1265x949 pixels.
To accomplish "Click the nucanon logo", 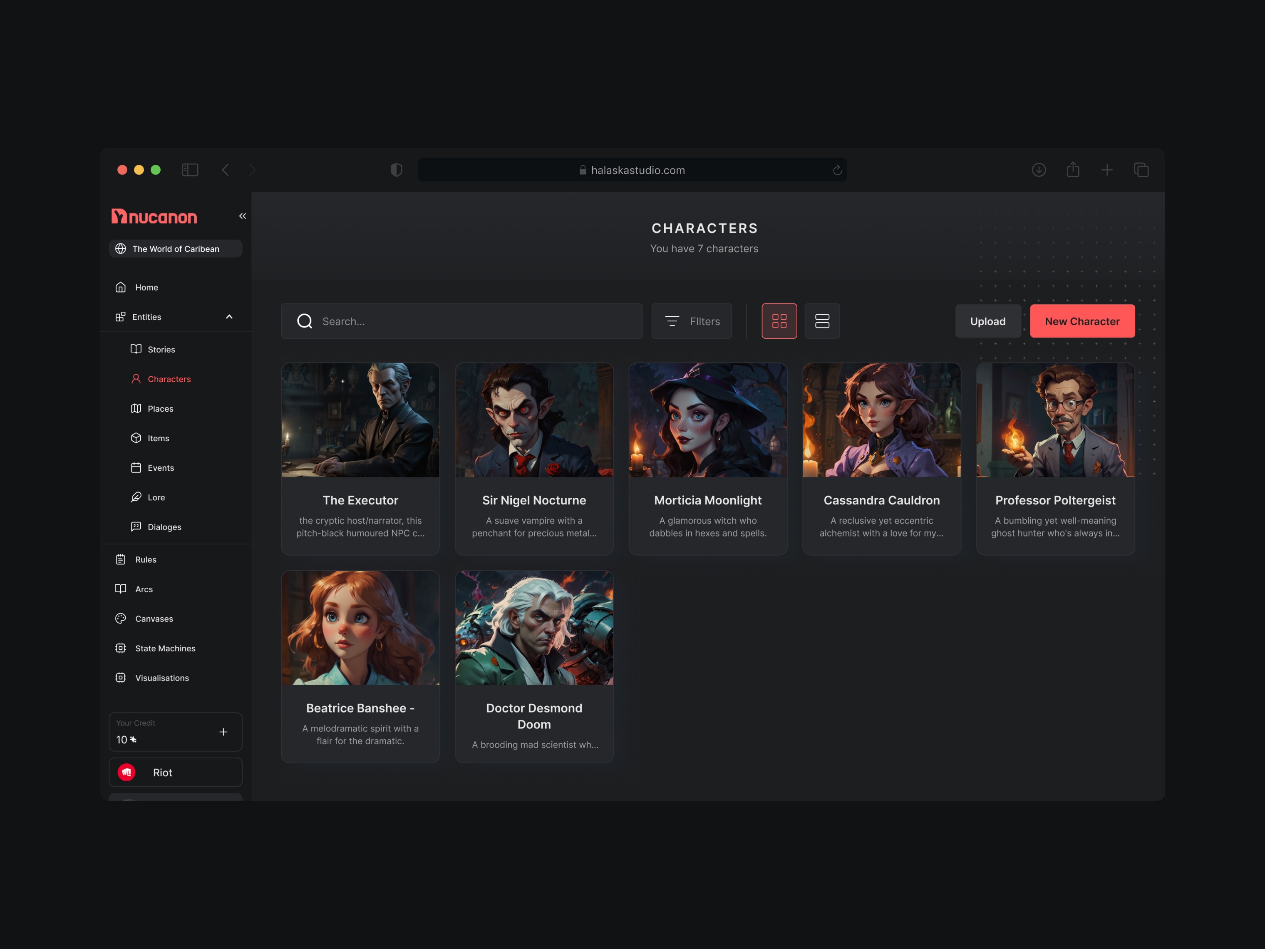I will click(153, 216).
